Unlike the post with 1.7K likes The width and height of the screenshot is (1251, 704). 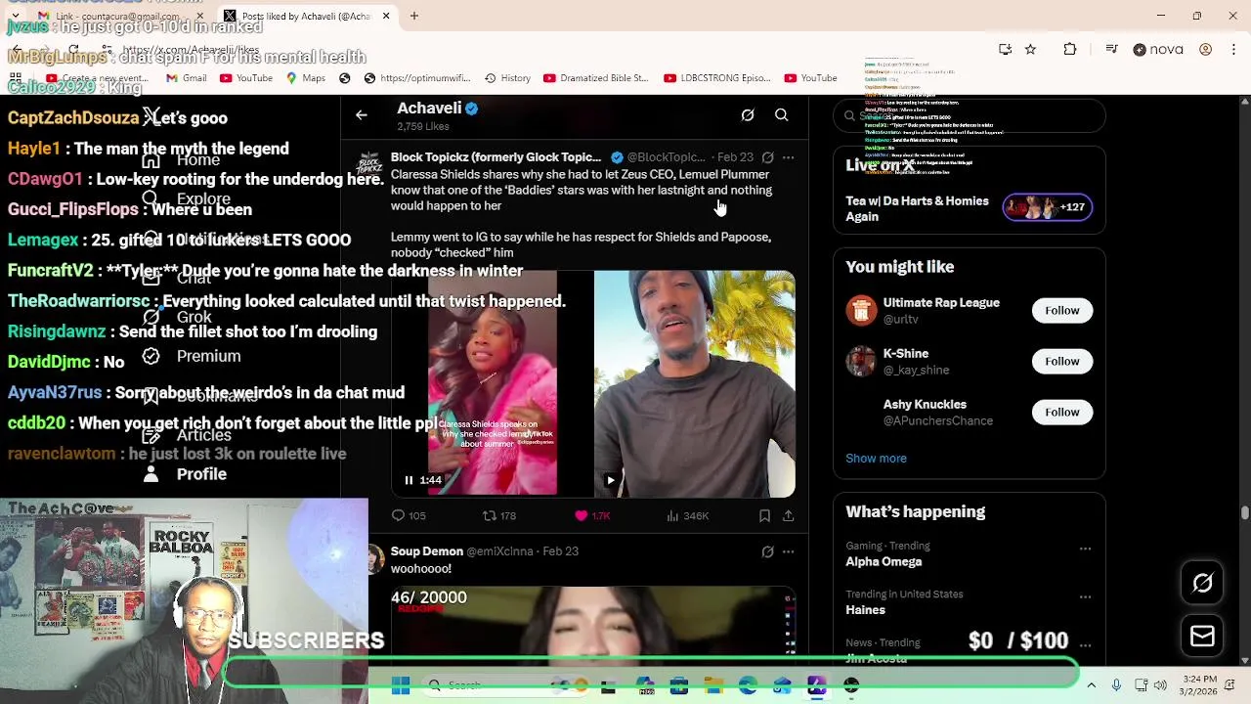coord(592,515)
